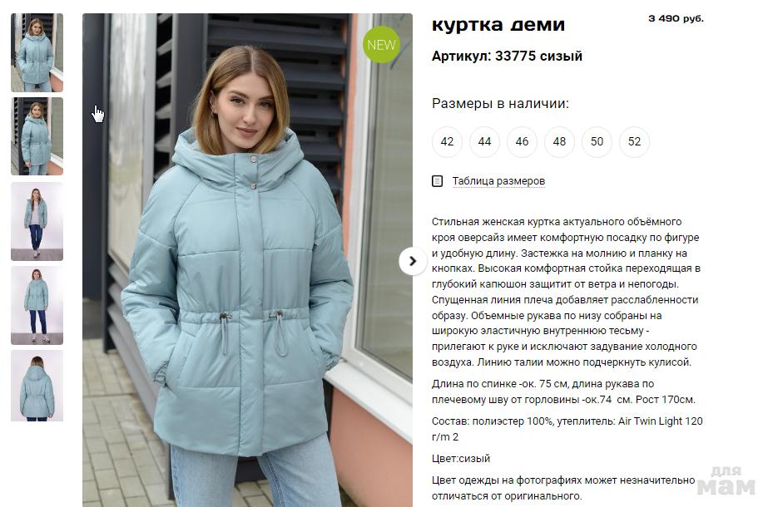Click the main jacket product photo

pos(247,260)
